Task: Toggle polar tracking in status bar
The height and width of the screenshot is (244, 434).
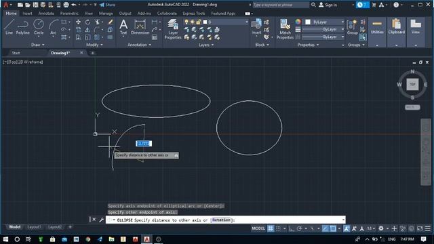Action: pyautogui.click(x=299, y=228)
